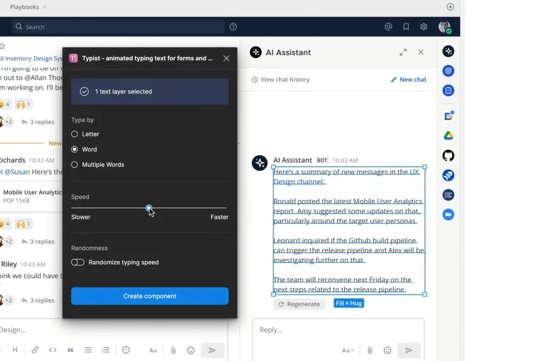Click the '1 text layer selected' banner
This screenshot has width=535, height=361.
(150, 91)
